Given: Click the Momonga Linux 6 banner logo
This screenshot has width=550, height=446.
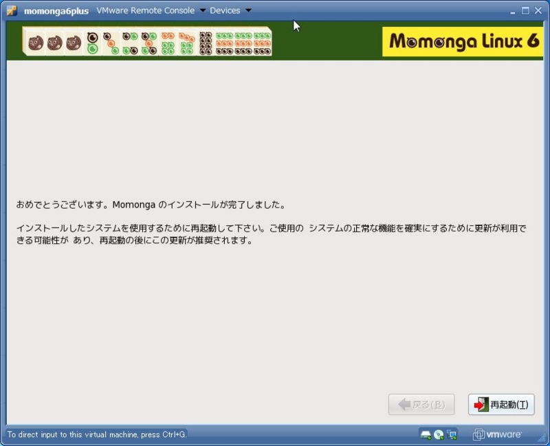Looking at the screenshot, I should tap(463, 41).
